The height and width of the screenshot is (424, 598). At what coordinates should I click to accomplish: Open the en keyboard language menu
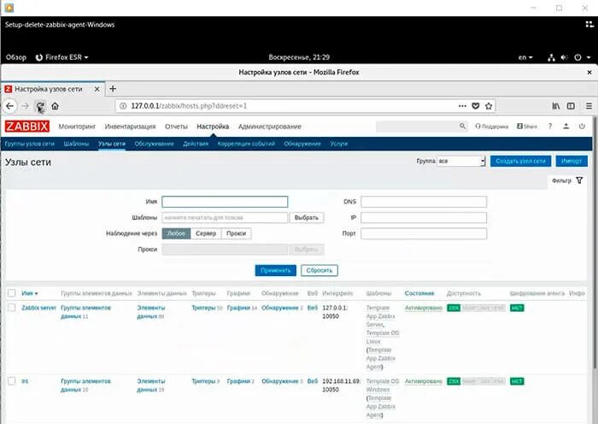(x=525, y=57)
